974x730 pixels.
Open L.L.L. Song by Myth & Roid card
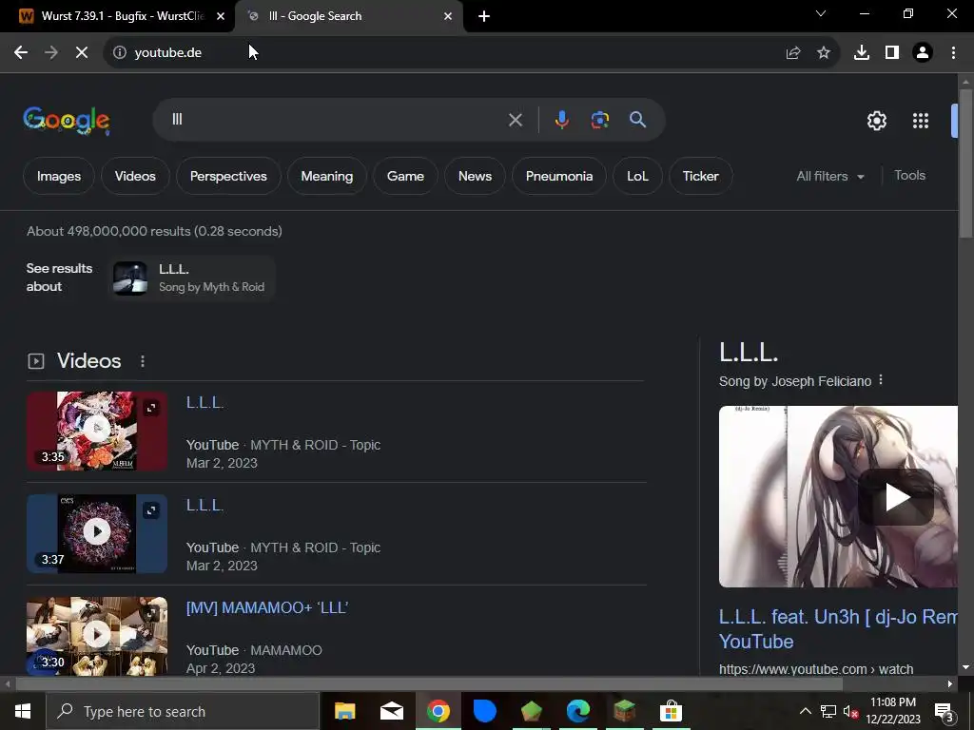coord(191,278)
